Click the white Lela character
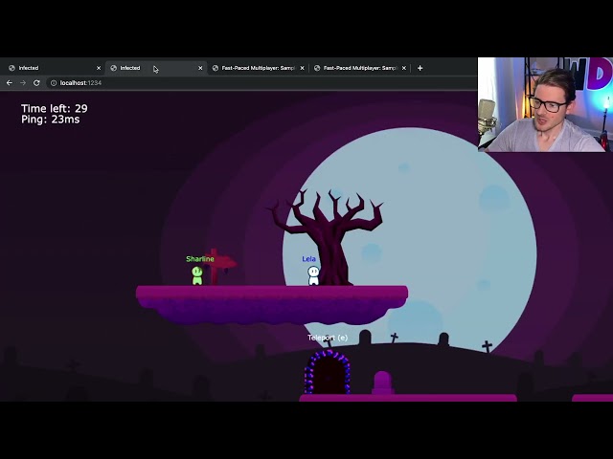613x459 pixels. 313,275
